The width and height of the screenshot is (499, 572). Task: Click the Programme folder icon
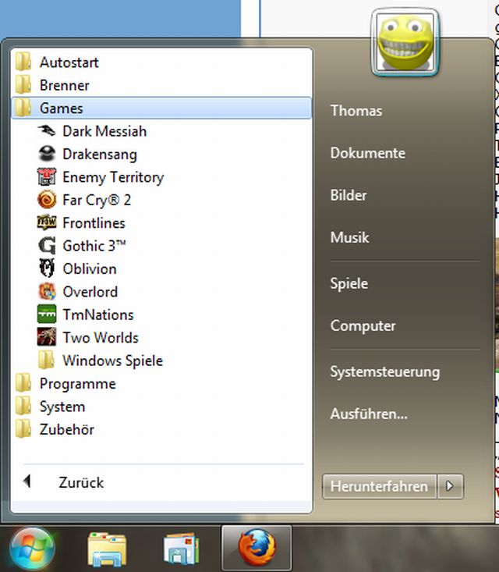(23, 383)
